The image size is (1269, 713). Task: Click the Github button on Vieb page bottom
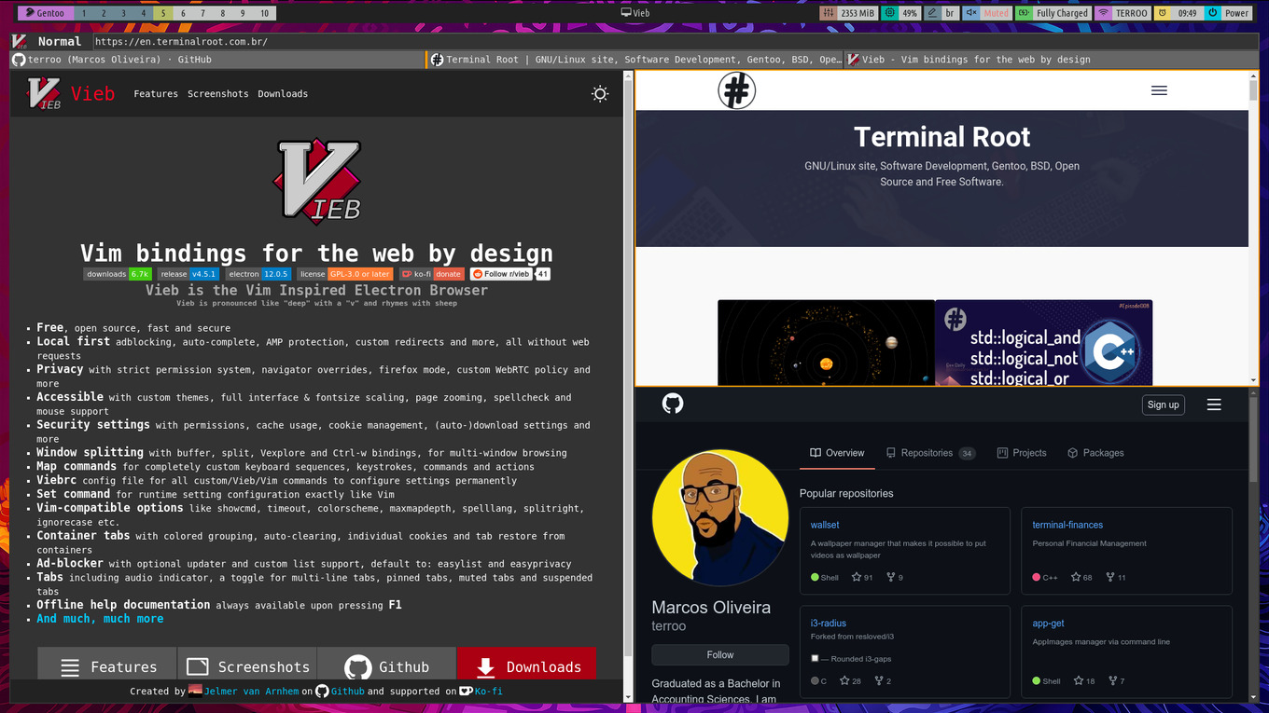(x=387, y=665)
